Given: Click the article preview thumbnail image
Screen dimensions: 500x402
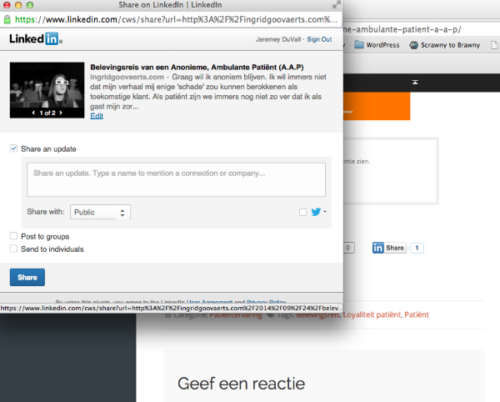Looking at the screenshot, I should pos(47,90).
